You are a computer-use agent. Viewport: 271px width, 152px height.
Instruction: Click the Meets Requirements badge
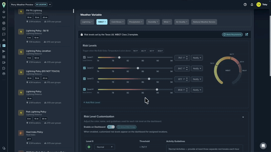click(x=232, y=34)
